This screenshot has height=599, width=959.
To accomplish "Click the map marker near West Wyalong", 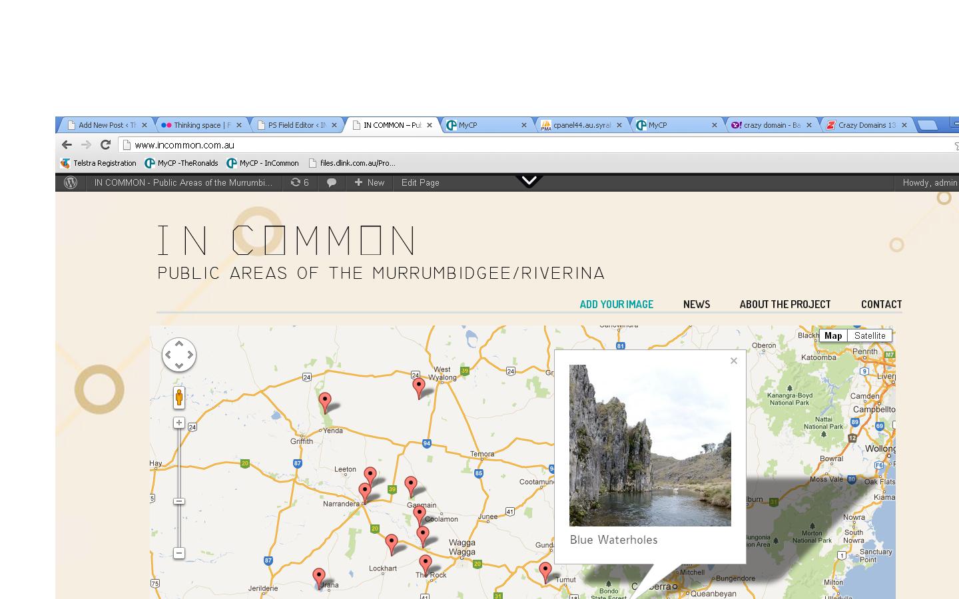I will (x=419, y=388).
